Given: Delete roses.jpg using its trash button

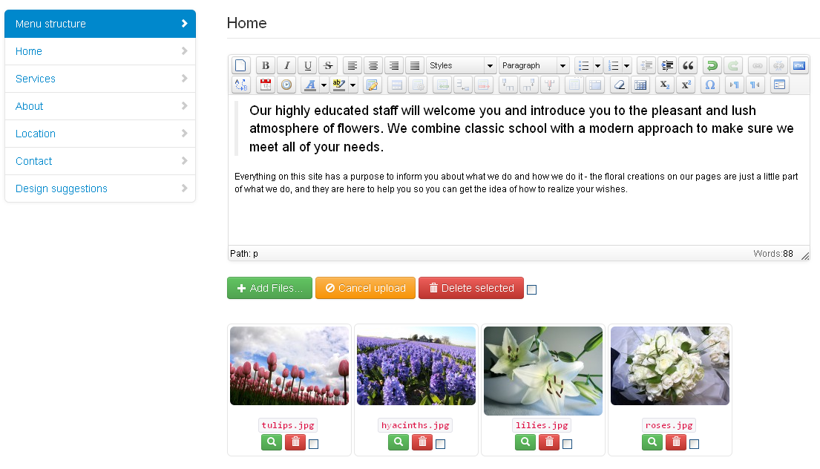Looking at the screenshot, I should pyautogui.click(x=675, y=442).
